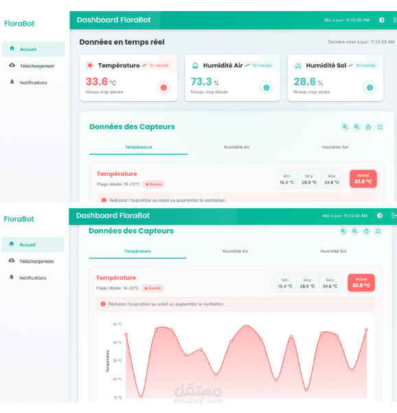The image size is (397, 413).
Task: Open Notifications in the top sidebar
Action: click(34, 82)
